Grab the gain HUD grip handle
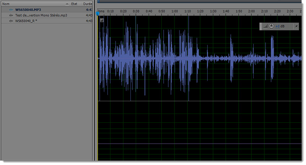 click(x=260, y=26)
